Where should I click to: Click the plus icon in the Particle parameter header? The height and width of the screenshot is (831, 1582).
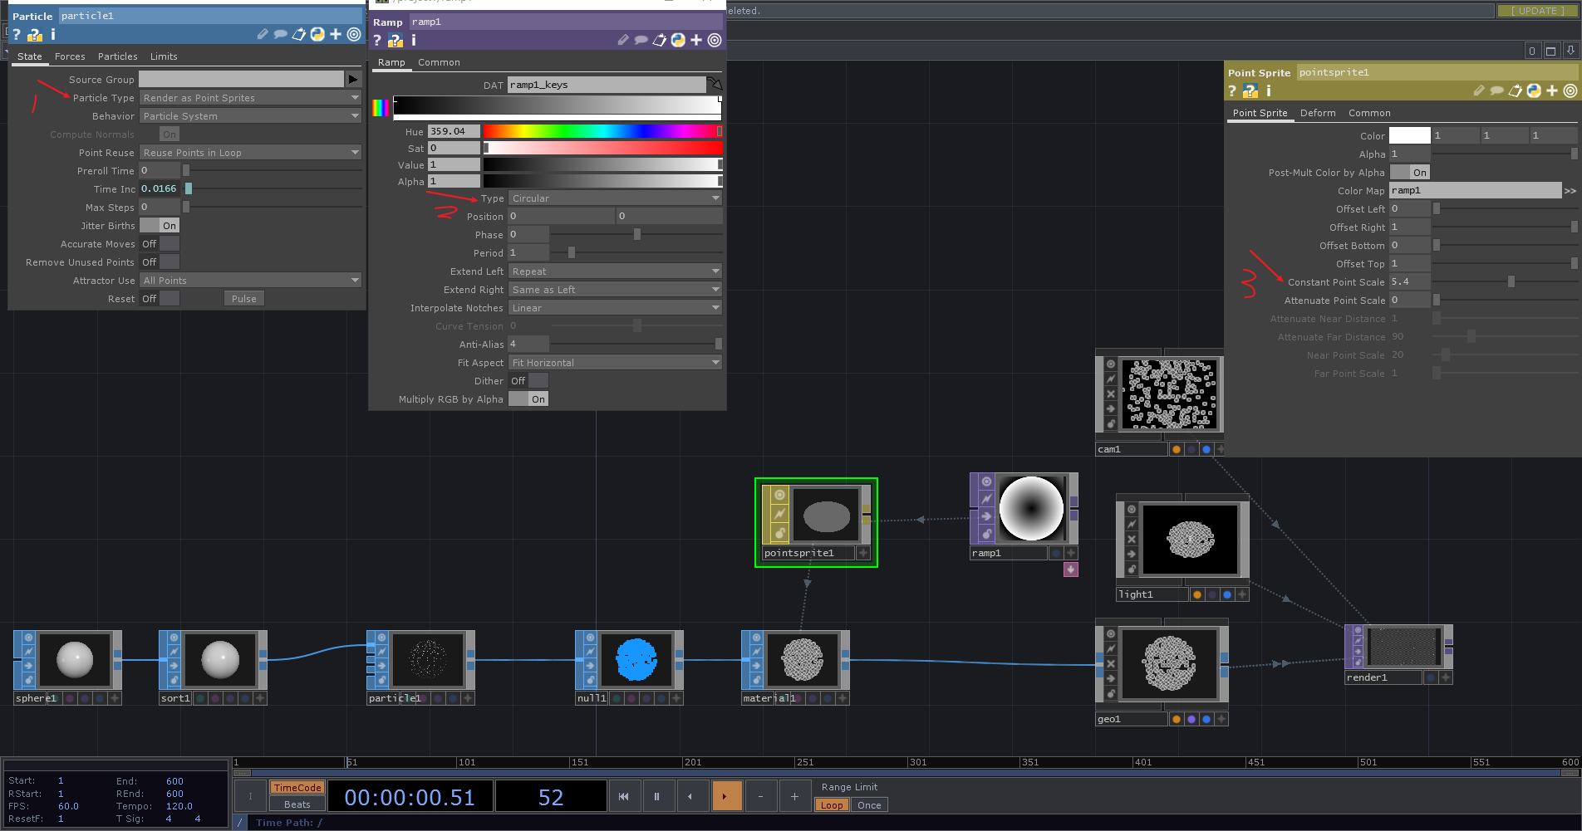[x=336, y=34]
